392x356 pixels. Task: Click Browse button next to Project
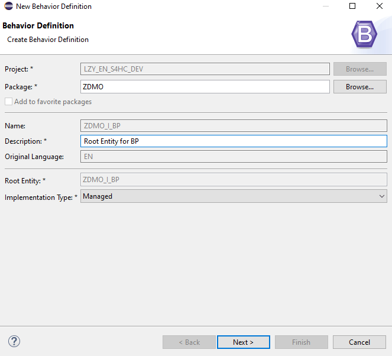click(x=359, y=69)
